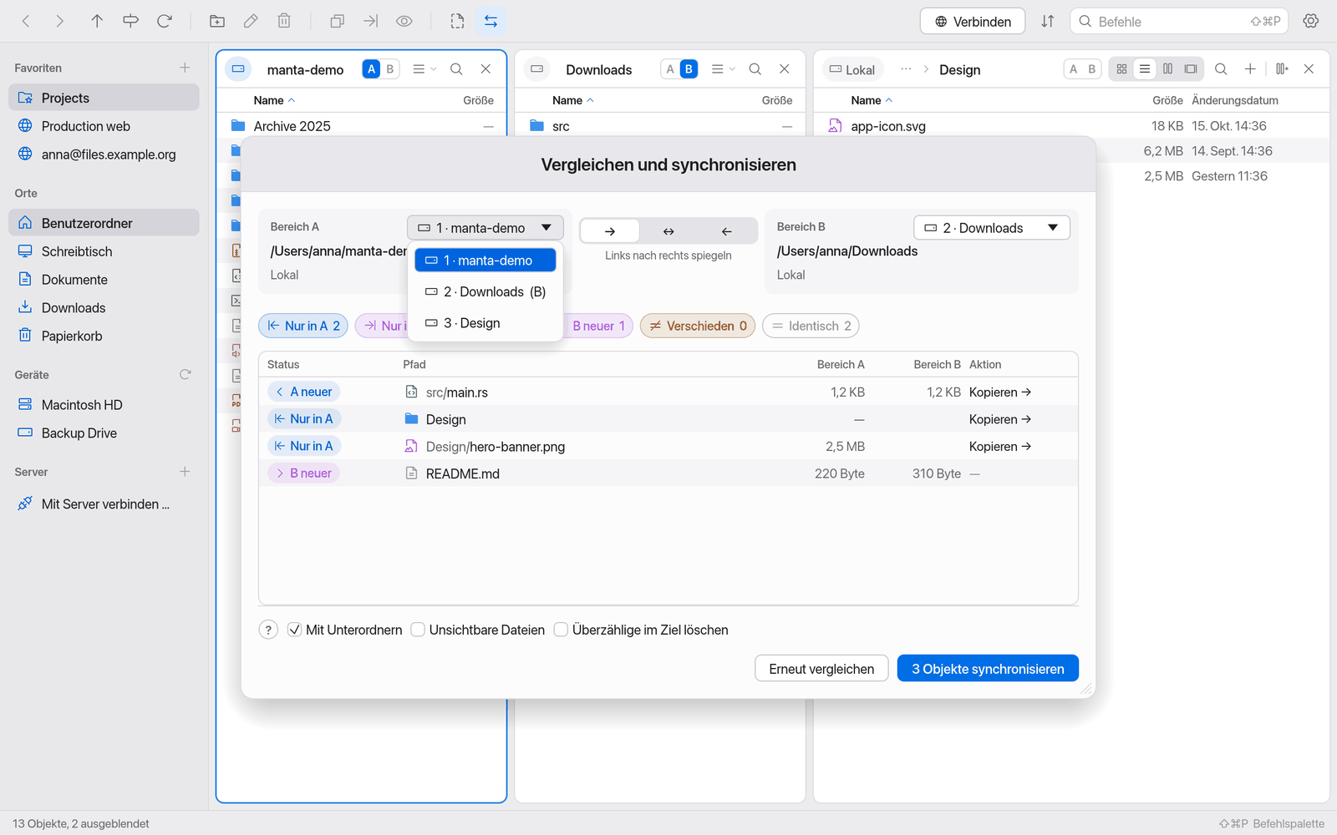Viewport: 1337px width, 835px height.
Task: Click Erneut vergleichen button
Action: point(821,669)
